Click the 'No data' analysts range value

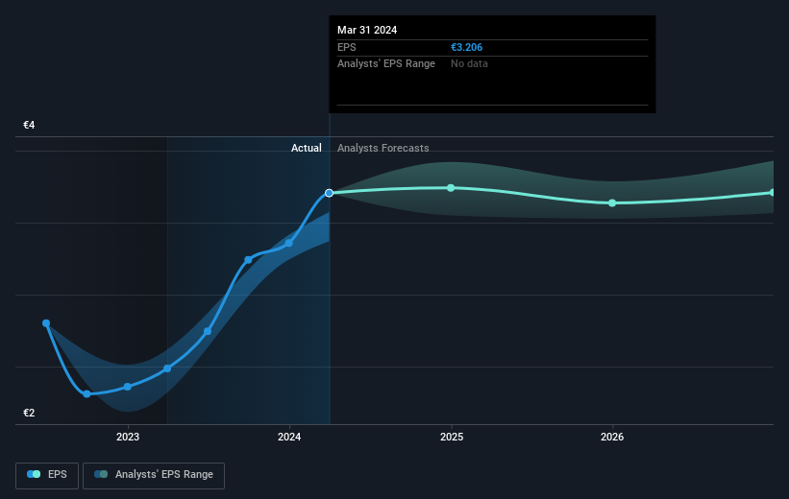click(469, 64)
